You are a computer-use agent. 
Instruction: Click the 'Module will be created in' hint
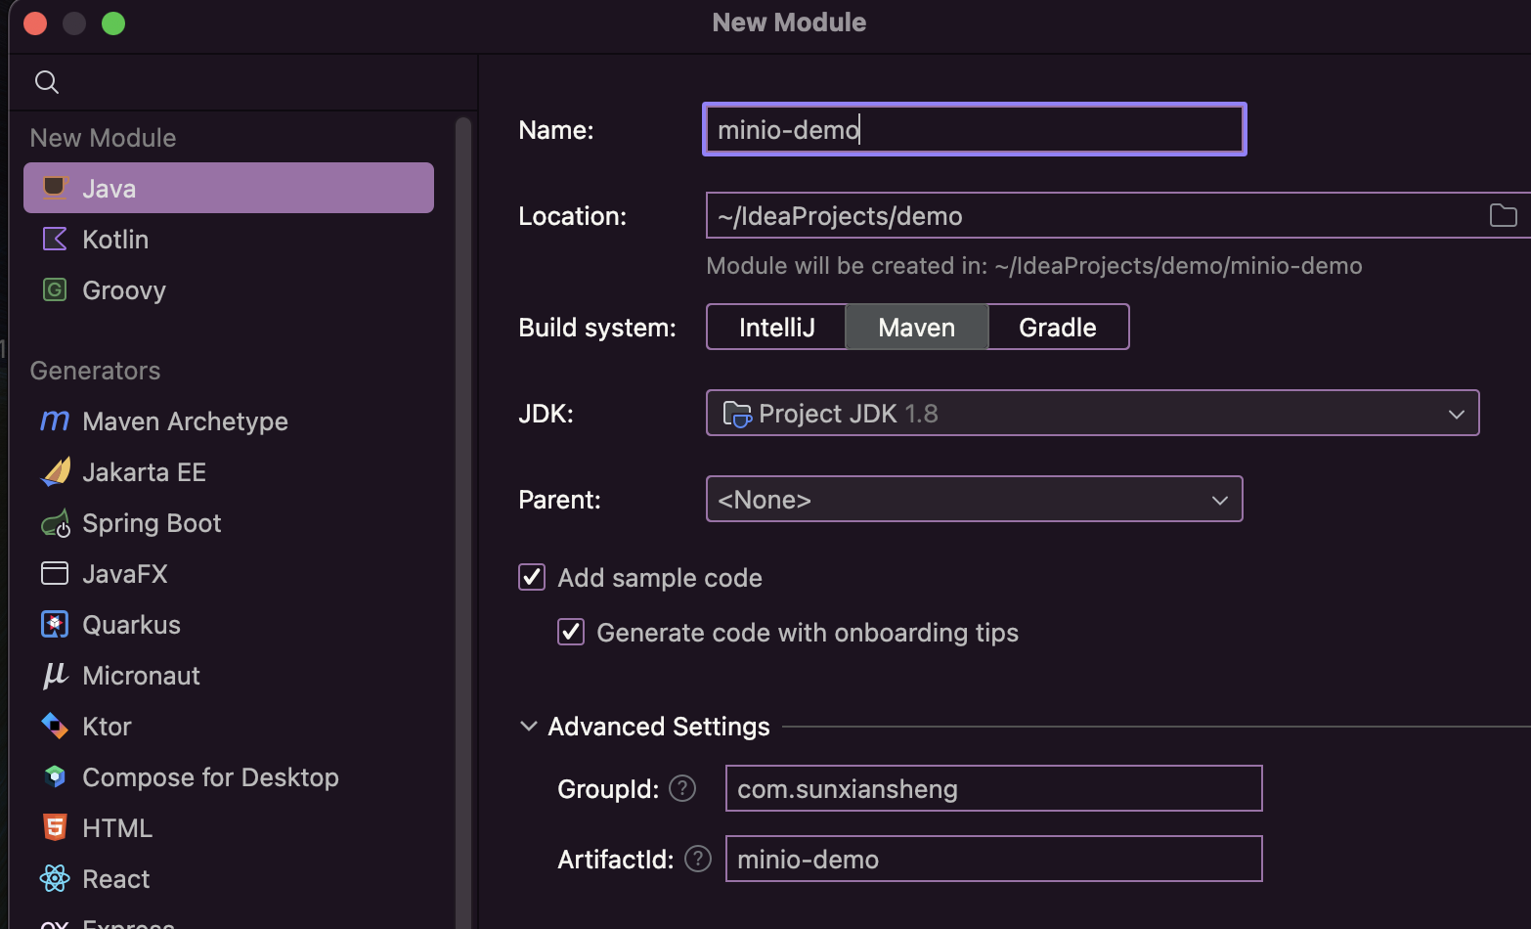pyautogui.click(x=1034, y=266)
